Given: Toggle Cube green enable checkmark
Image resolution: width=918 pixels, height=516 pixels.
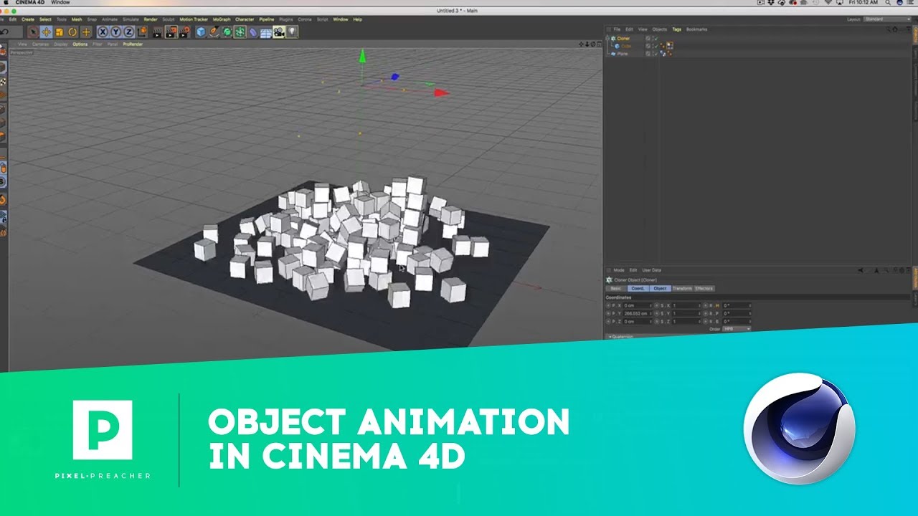Looking at the screenshot, I should point(656,46).
